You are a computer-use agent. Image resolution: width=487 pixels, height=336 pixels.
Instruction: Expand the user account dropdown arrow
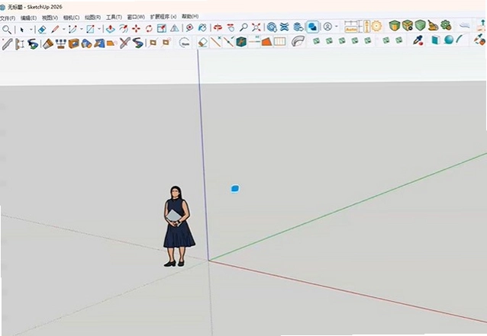point(337,27)
